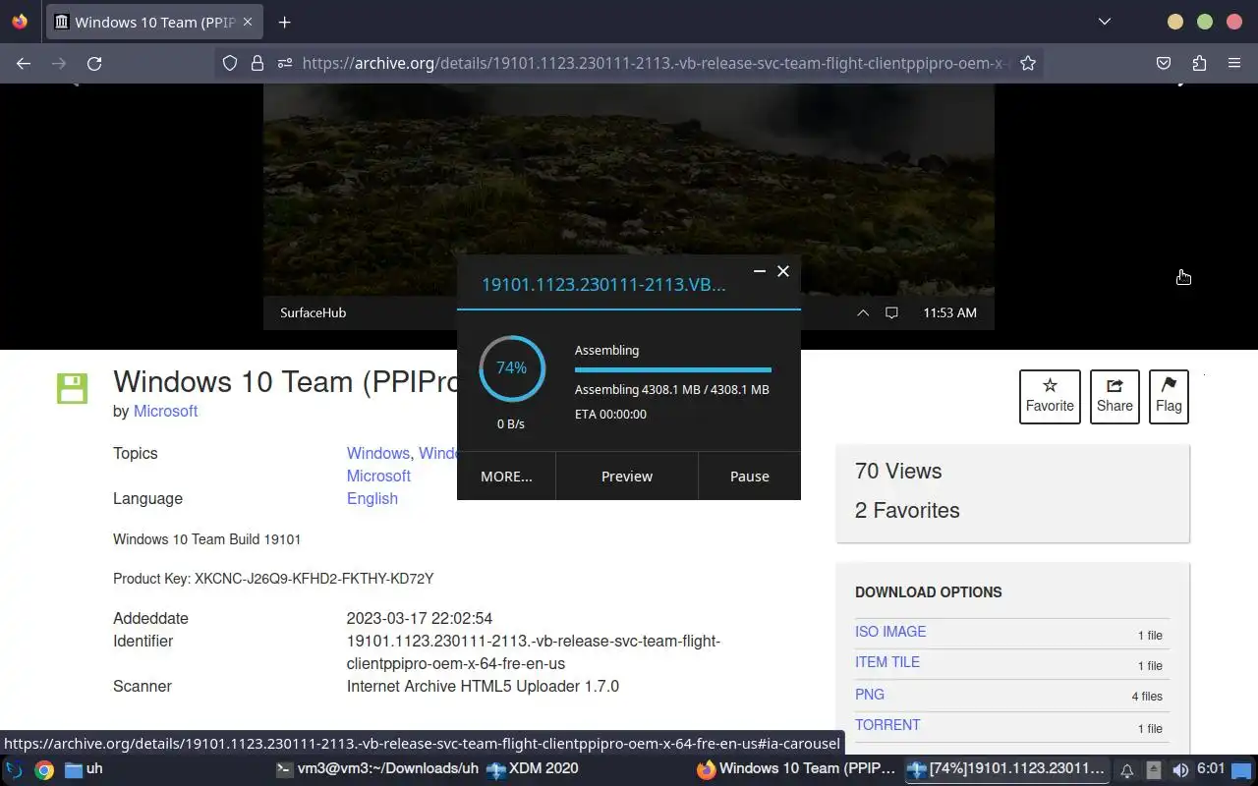Click notification icon in screenshot taskbar

point(891,312)
